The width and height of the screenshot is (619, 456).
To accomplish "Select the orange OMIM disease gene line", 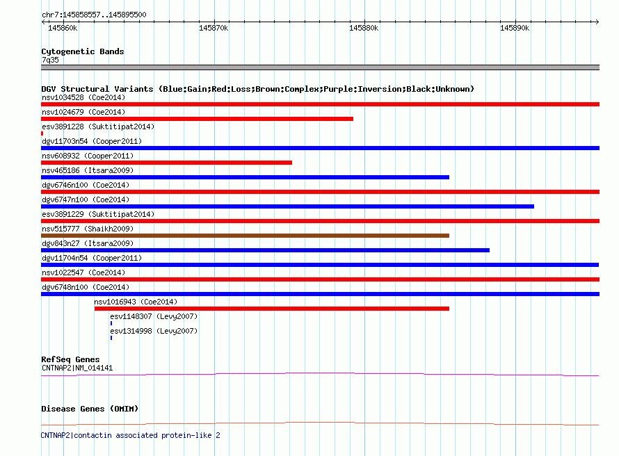I will pyautogui.click(x=320, y=423).
